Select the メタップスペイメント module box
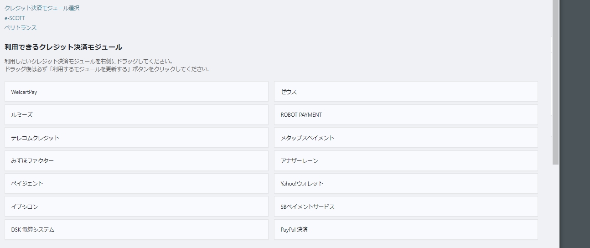590x248 pixels. click(406, 138)
